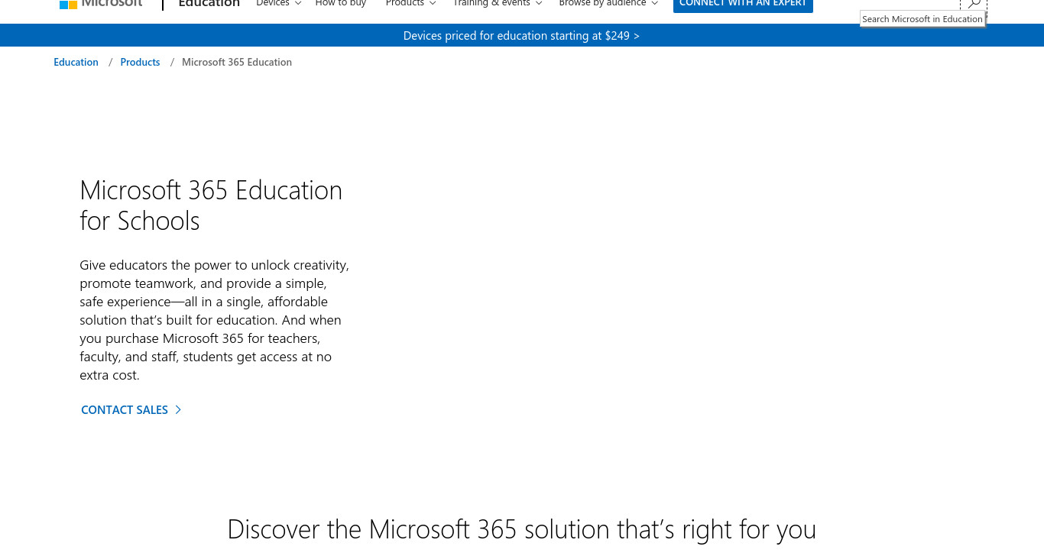Expand the Devices dropdown menu
The height and width of the screenshot is (556, 1044).
tap(279, 4)
